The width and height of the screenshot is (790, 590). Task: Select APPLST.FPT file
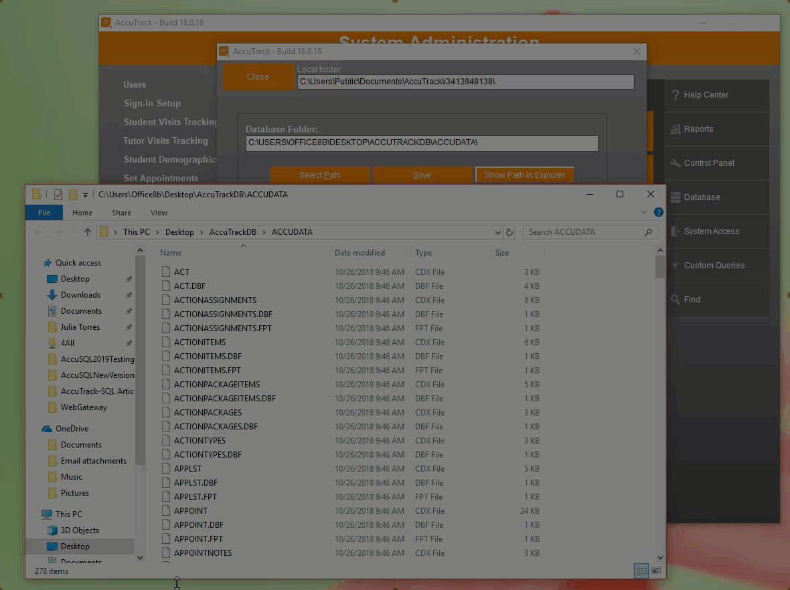tap(195, 497)
